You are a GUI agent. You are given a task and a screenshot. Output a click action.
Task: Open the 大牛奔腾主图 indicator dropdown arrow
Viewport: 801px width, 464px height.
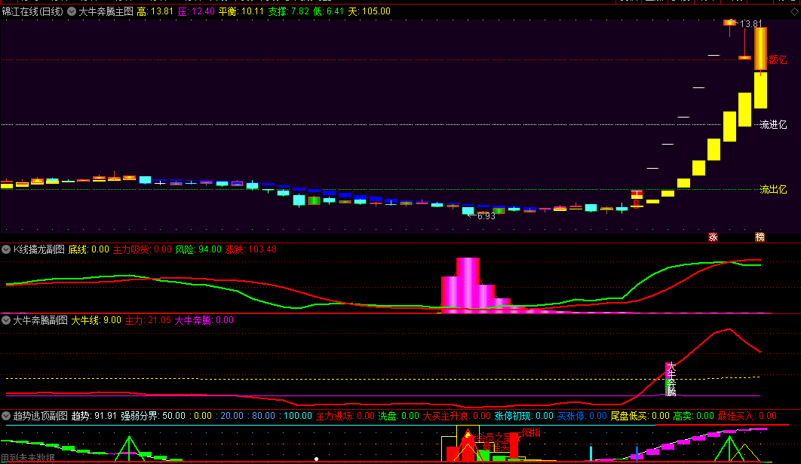(72, 11)
